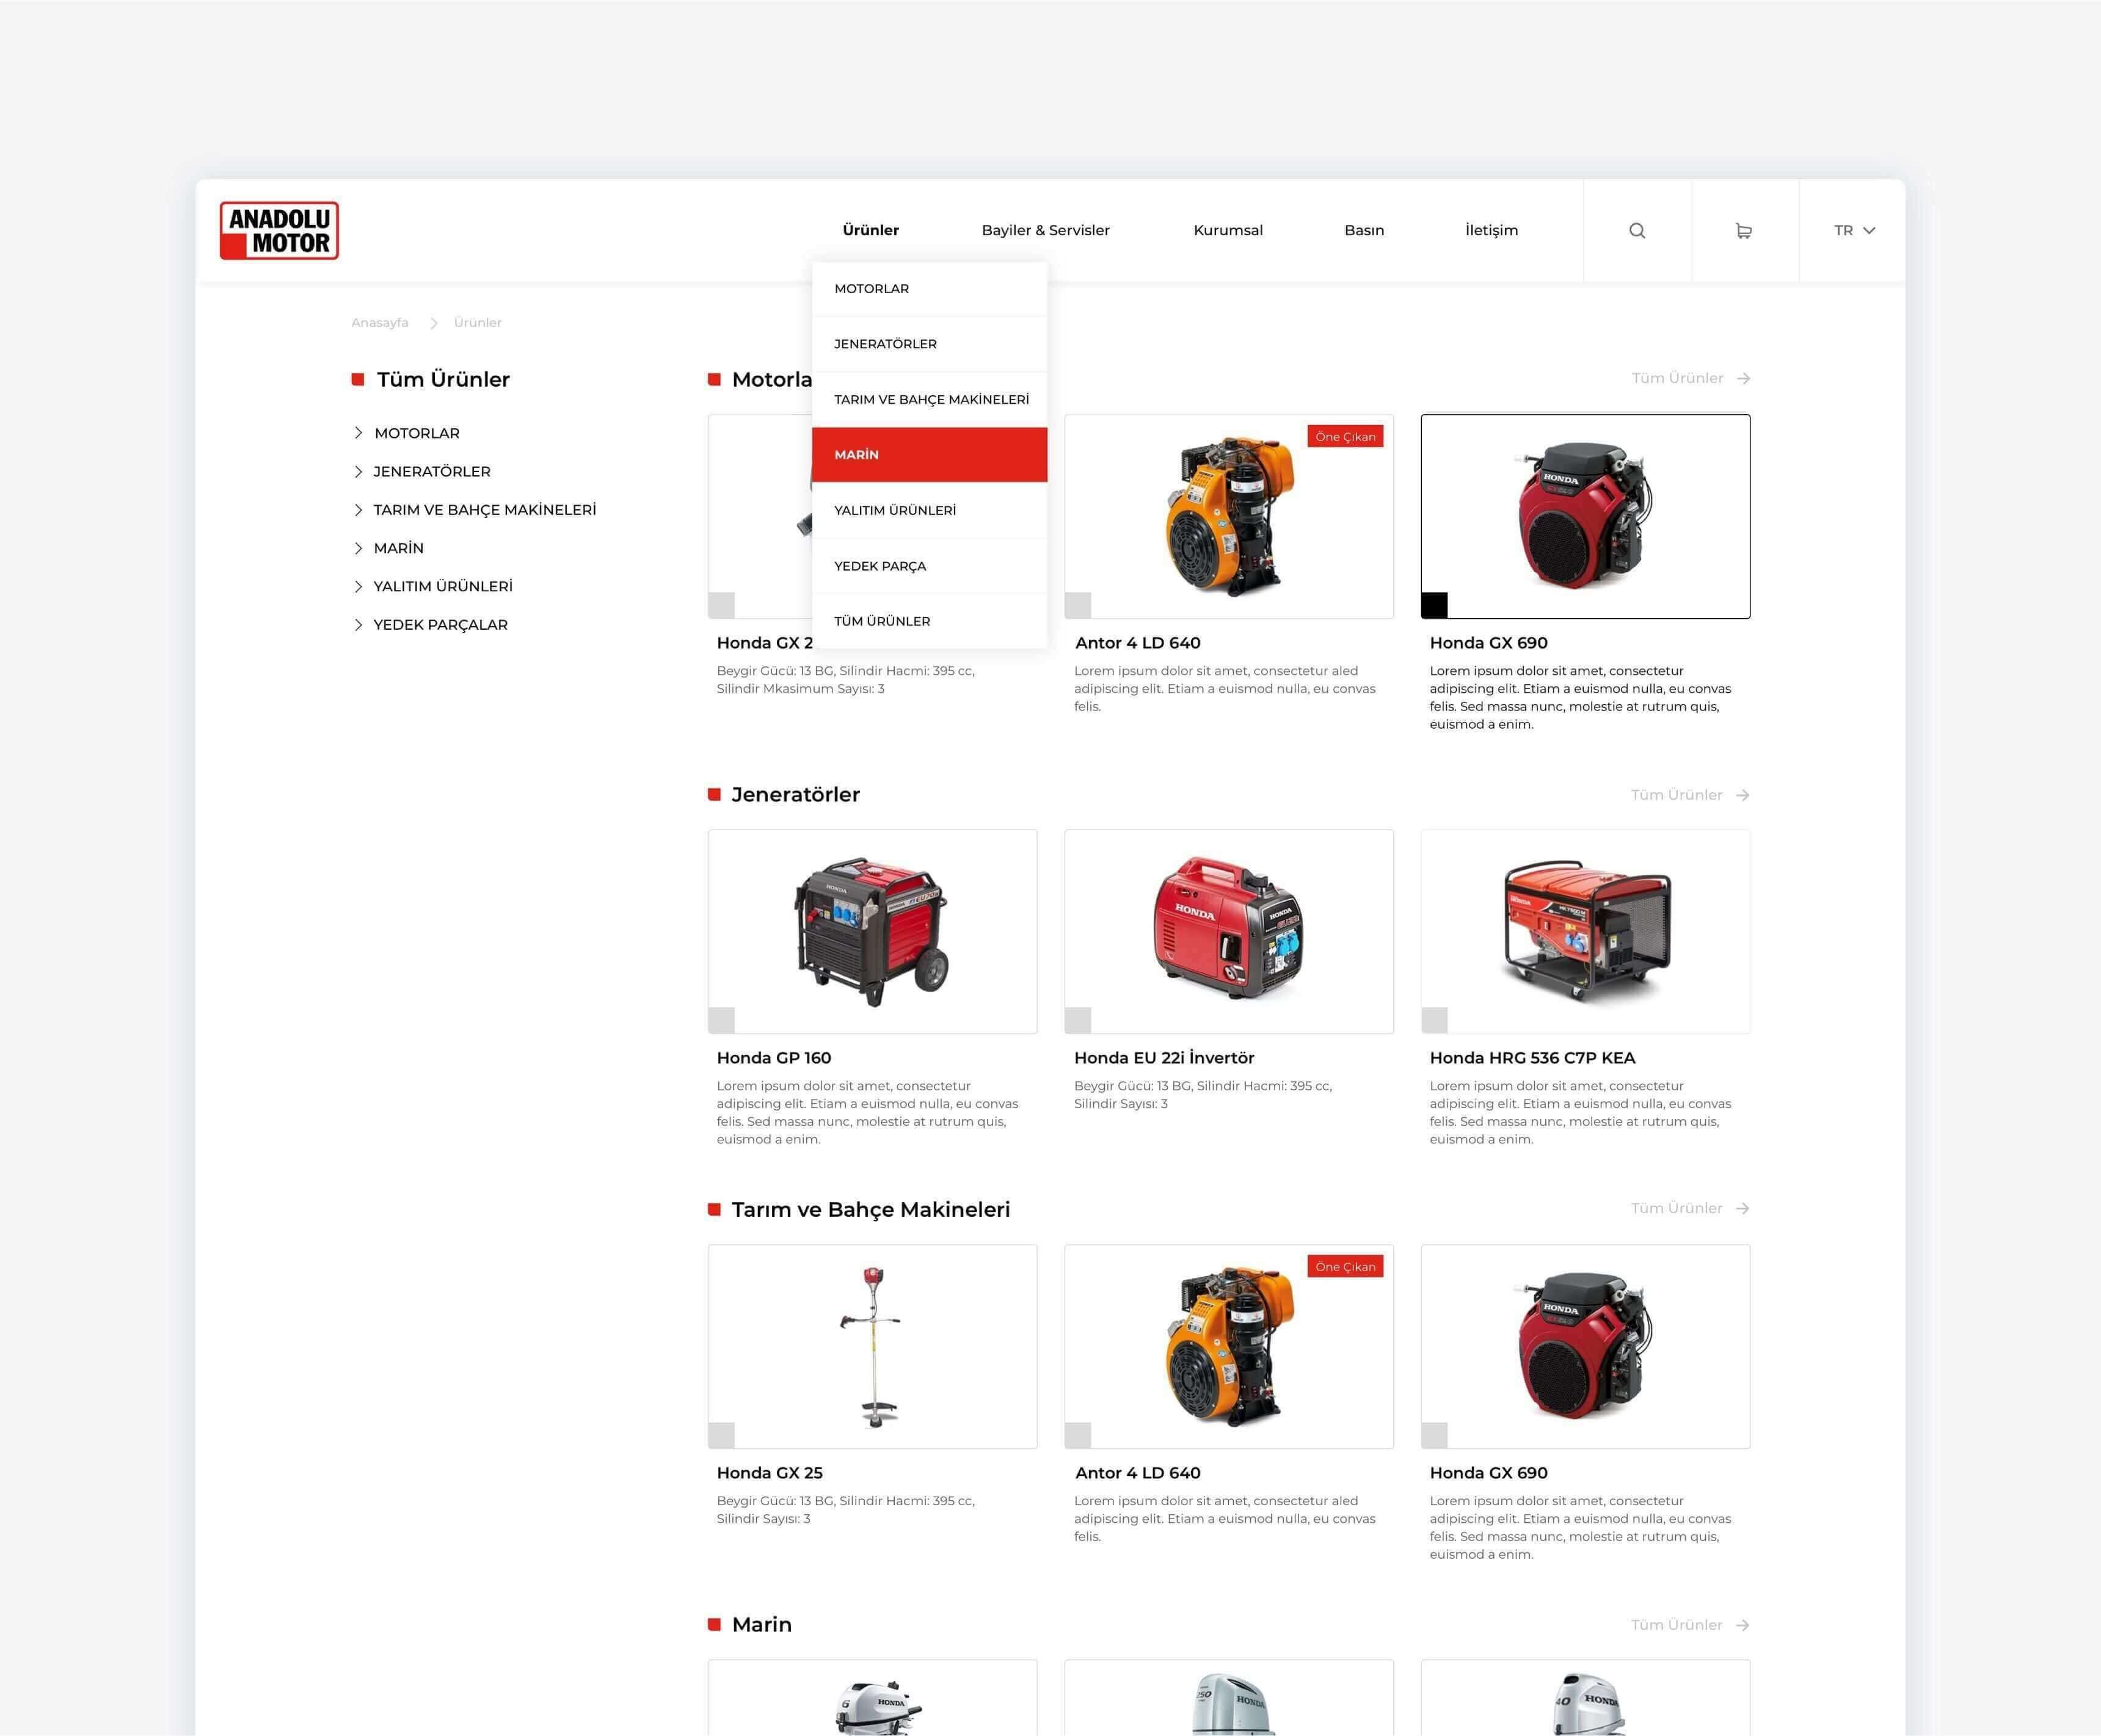The width and height of the screenshot is (2101, 1736).
Task: Expand the sidebar TARIM VE BAHÇE MAKİNELERİ chevron
Action: 358,510
